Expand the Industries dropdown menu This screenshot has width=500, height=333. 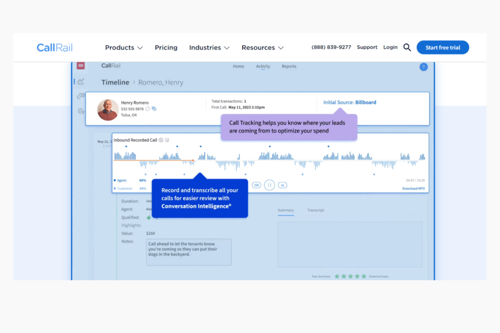209,48
